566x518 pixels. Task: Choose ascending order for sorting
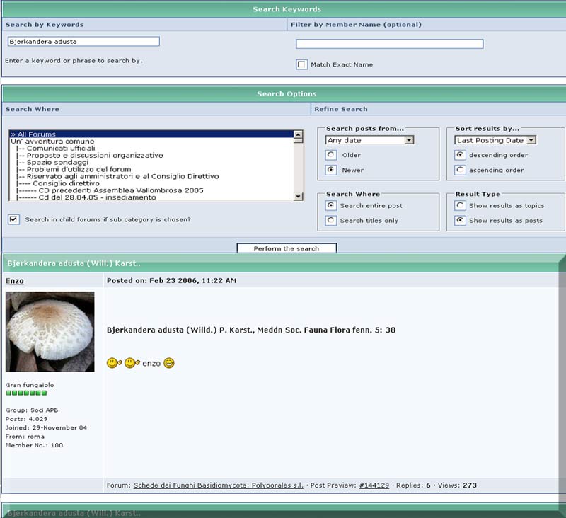[x=461, y=170]
